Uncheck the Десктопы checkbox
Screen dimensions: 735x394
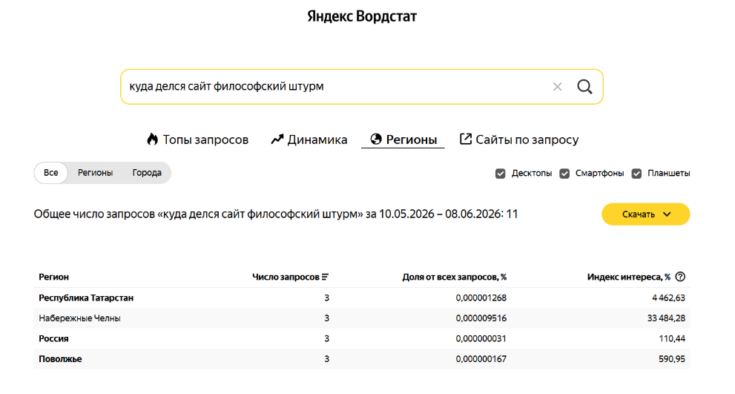(x=500, y=174)
